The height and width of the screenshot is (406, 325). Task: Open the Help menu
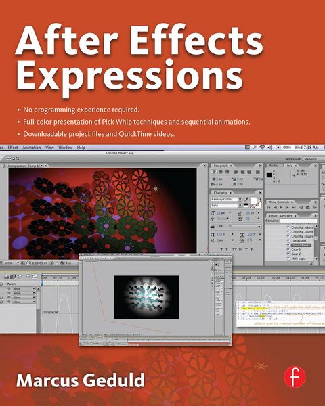(81, 148)
